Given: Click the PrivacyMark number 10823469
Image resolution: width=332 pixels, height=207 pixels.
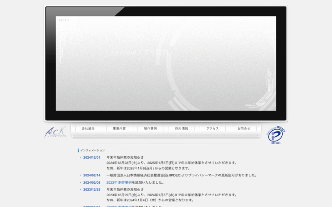Looking at the screenshot, I should pos(275,143).
